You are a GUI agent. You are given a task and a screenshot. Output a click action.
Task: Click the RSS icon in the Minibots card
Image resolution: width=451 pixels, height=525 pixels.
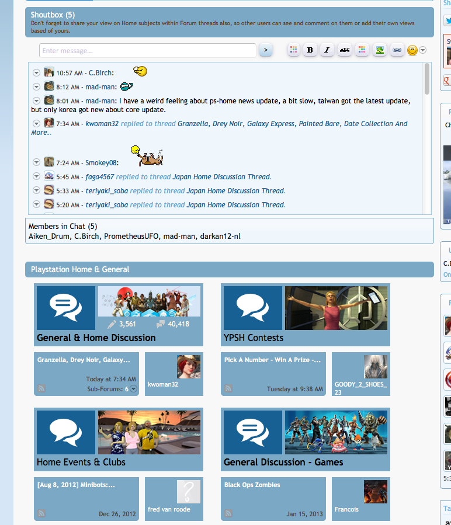pos(41,513)
